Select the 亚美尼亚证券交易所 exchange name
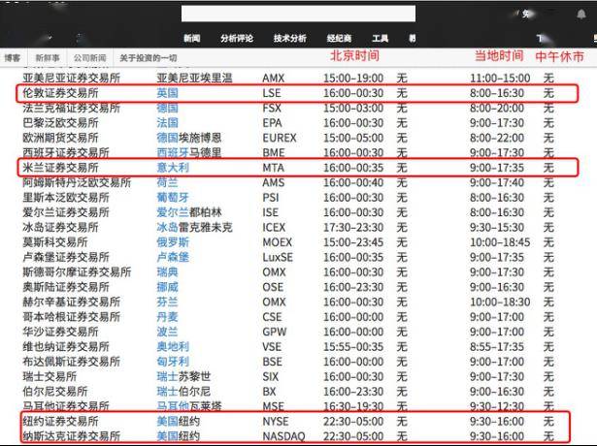The width and height of the screenshot is (597, 446). (72, 78)
